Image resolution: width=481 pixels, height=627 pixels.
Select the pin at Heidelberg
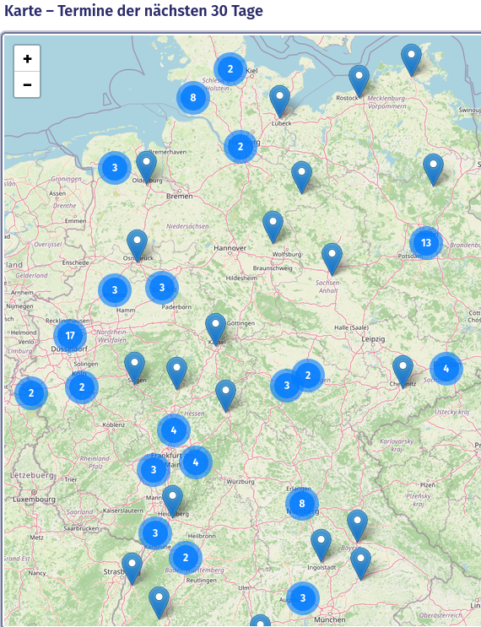172,502
